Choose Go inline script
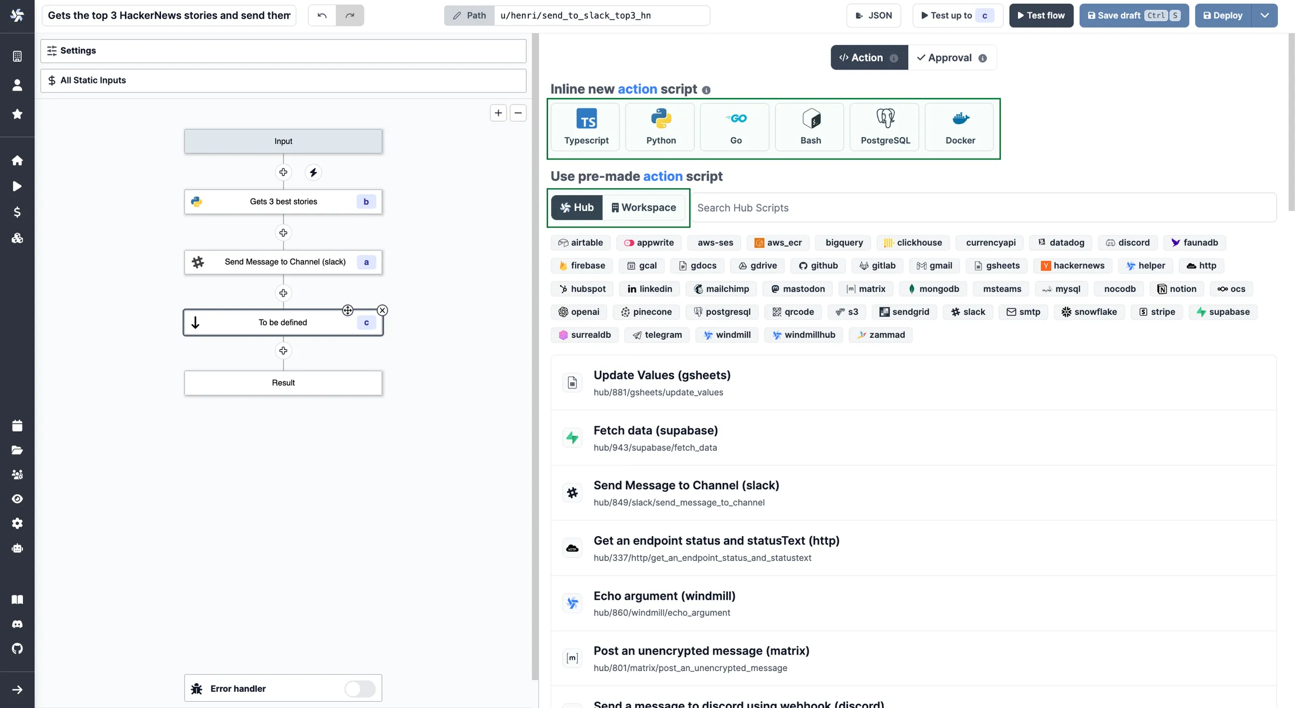The height and width of the screenshot is (708, 1299). 736,127
